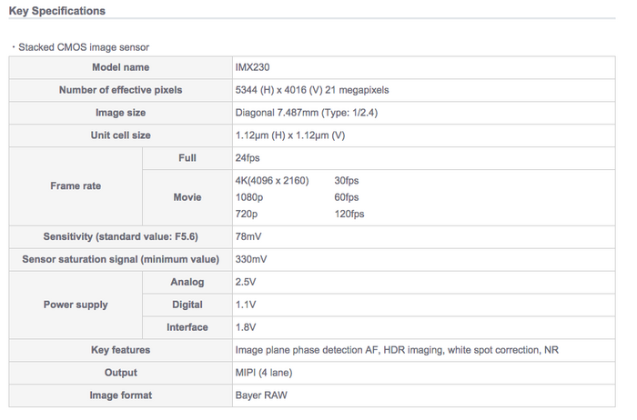Click the Unit cell size header
637x420 pixels.
click(120, 135)
